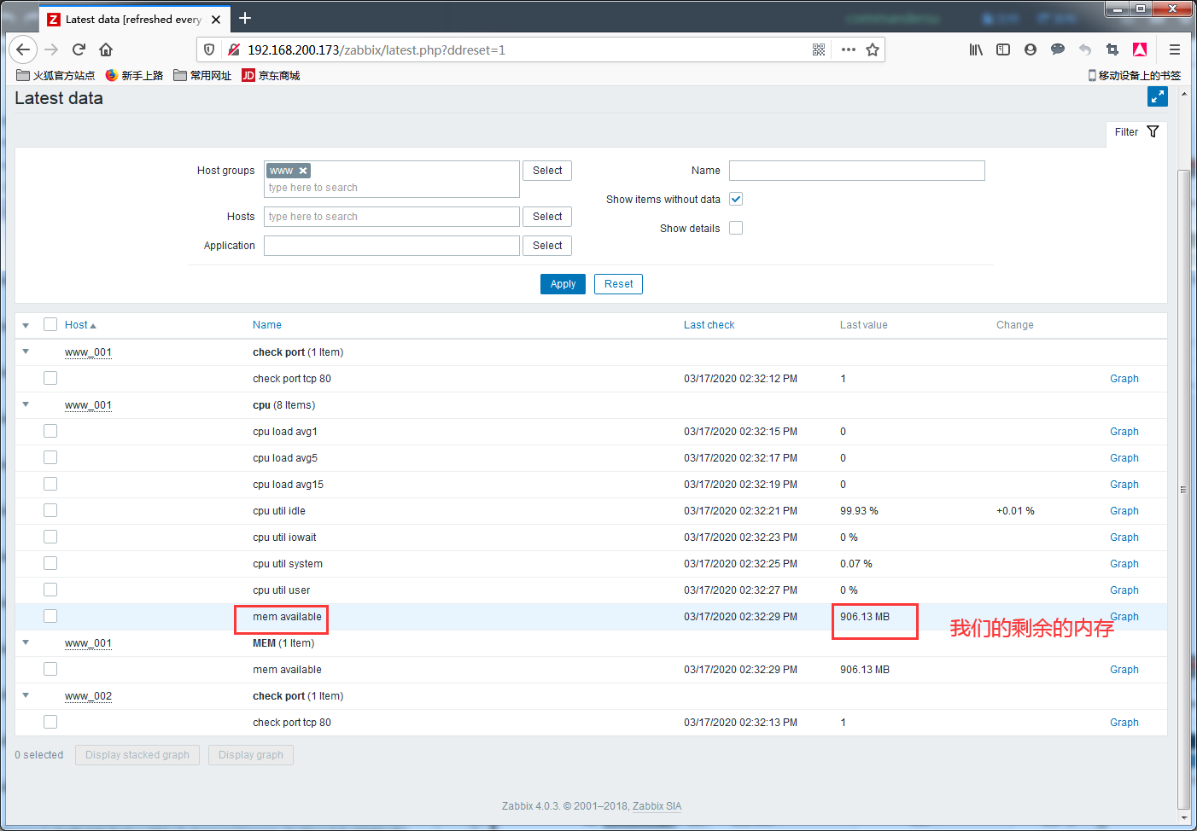This screenshot has height=831, width=1197.
Task: Remove the www host group tag
Action: tap(303, 171)
